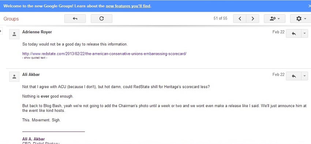Click Ali A. Akbar signature name
Screen dimensions: 311x144
point(34,139)
